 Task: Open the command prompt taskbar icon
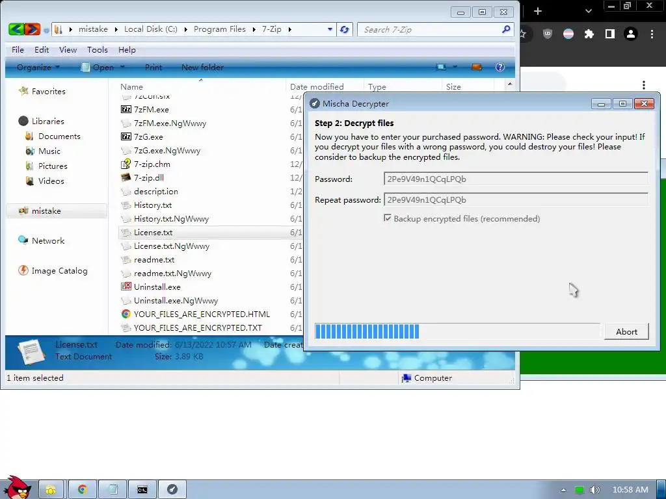(142, 490)
